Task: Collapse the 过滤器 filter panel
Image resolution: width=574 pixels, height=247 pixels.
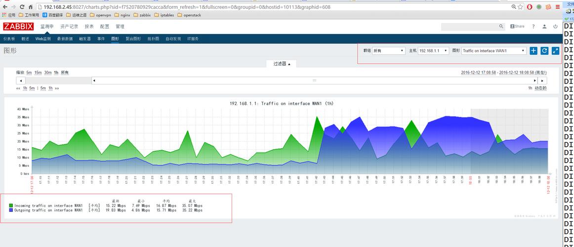Action: point(282,64)
